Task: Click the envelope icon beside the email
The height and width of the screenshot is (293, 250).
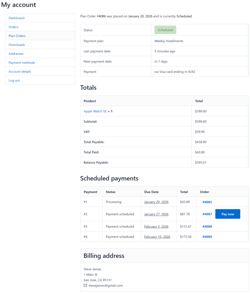Action: coord(85,286)
